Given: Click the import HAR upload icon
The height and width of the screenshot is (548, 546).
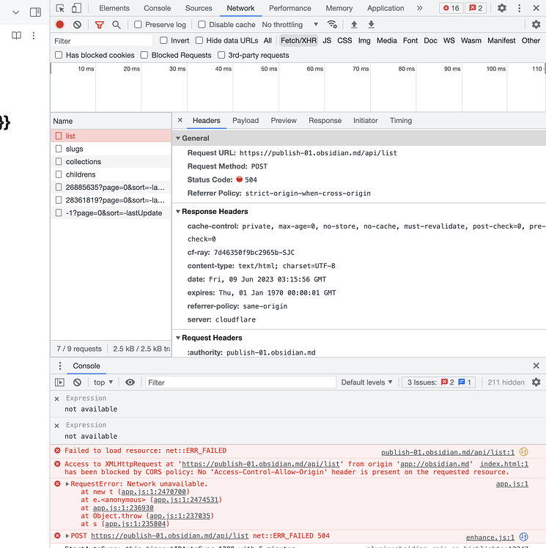Looking at the screenshot, I should pos(354,24).
